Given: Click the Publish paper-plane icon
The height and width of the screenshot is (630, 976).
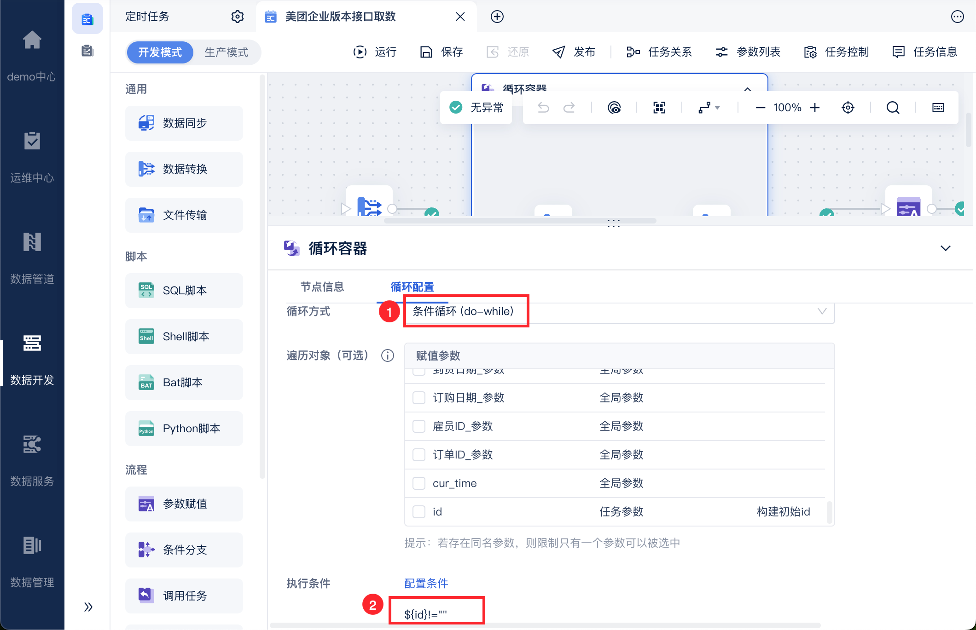Looking at the screenshot, I should pos(558,52).
